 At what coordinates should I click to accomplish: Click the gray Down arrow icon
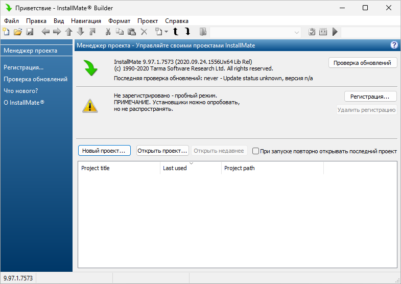81,32
